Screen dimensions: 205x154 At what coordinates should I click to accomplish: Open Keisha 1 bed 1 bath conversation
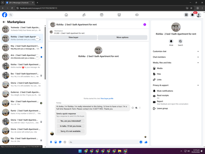[x=22, y=66]
